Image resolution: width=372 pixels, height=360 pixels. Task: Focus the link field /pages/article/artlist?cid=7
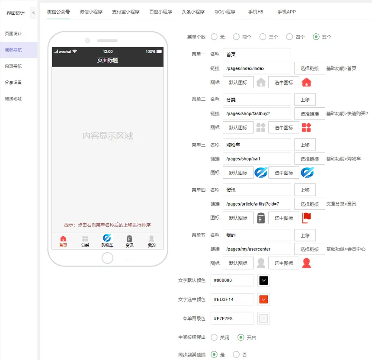pos(257,204)
